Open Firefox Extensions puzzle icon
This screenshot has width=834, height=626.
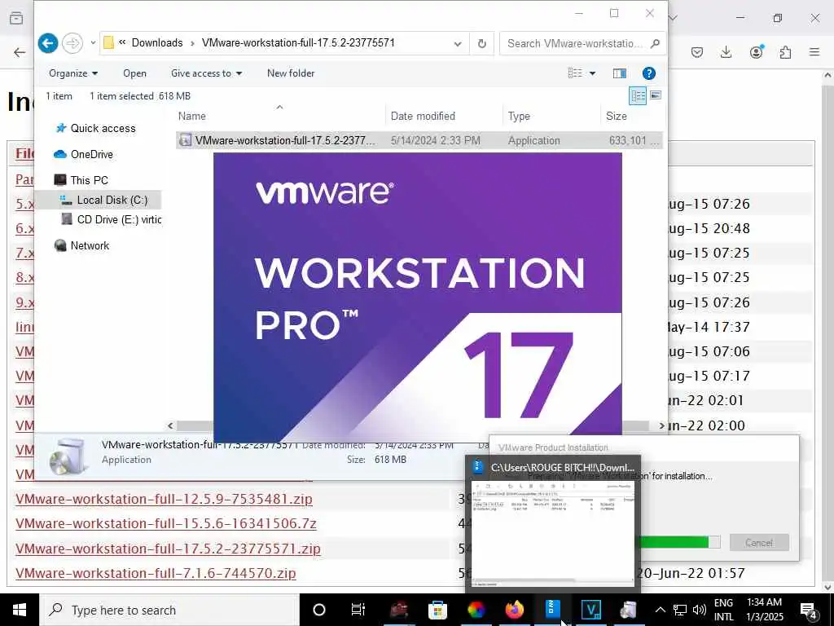click(785, 52)
